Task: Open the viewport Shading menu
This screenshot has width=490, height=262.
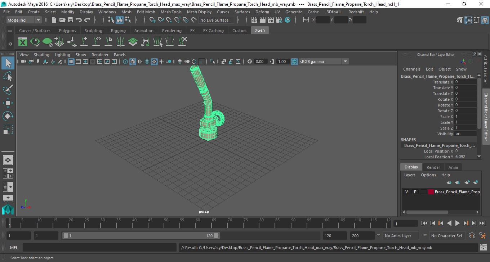Action: coord(41,55)
